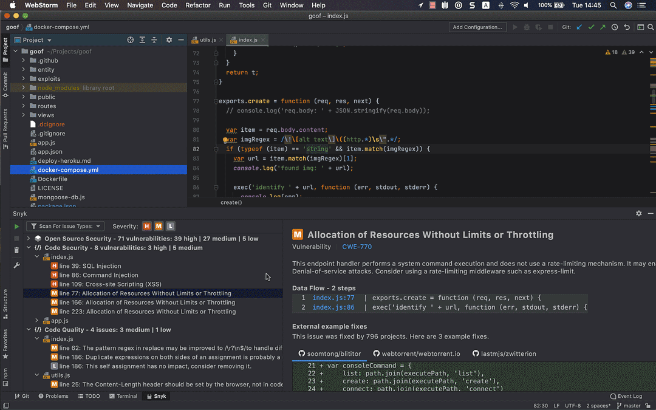Collapse Code Quality results node
The width and height of the screenshot is (656, 410).
pyautogui.click(x=29, y=330)
